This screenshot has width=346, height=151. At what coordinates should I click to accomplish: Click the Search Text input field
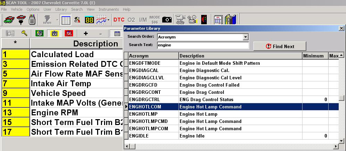[203, 45]
